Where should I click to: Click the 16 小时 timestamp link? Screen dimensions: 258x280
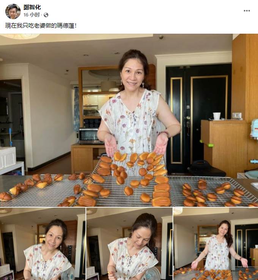point(31,15)
